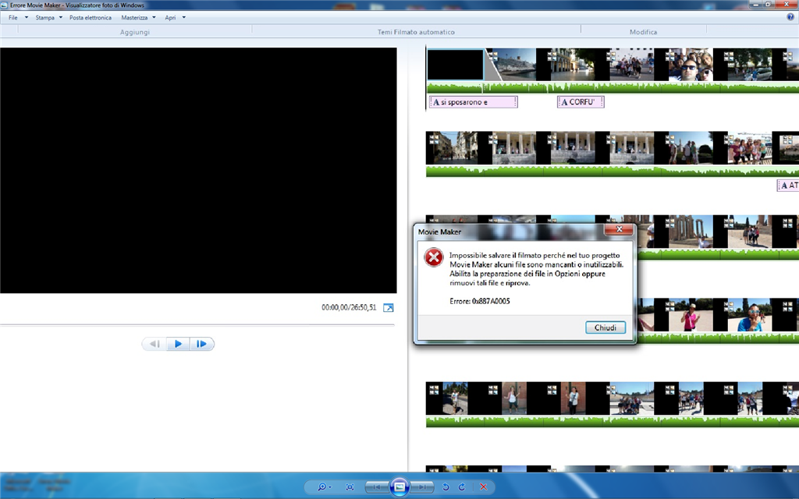This screenshot has height=499, width=799.
Task: Go to next photo in Photo Viewer
Action: coord(422,487)
